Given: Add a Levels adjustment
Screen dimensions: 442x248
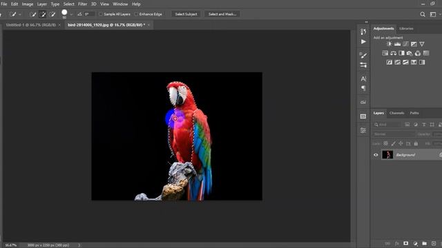Looking at the screenshot, I should point(398,44).
